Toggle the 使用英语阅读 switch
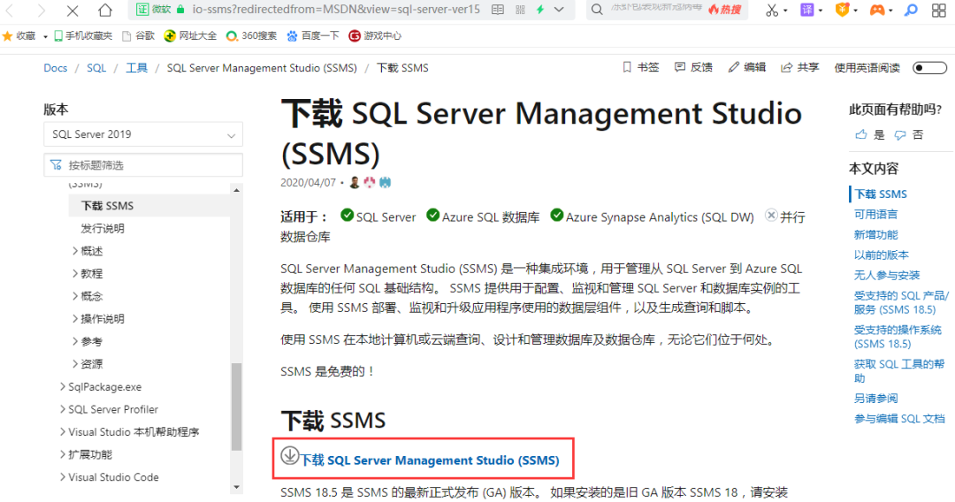This screenshot has width=955, height=502. click(x=929, y=67)
